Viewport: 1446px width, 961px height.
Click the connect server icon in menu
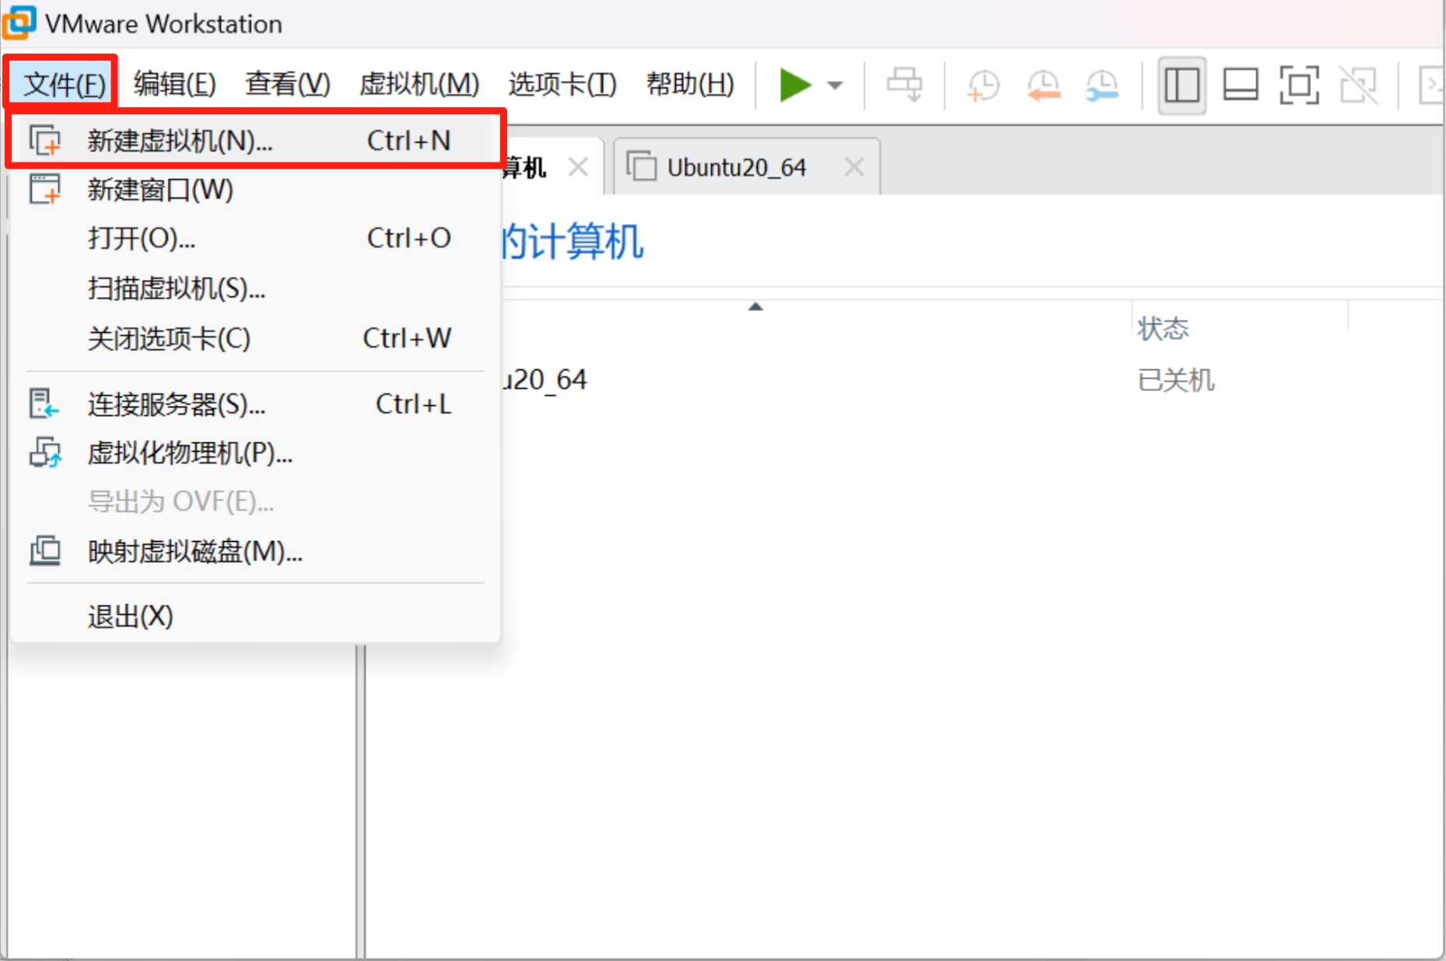(x=44, y=404)
